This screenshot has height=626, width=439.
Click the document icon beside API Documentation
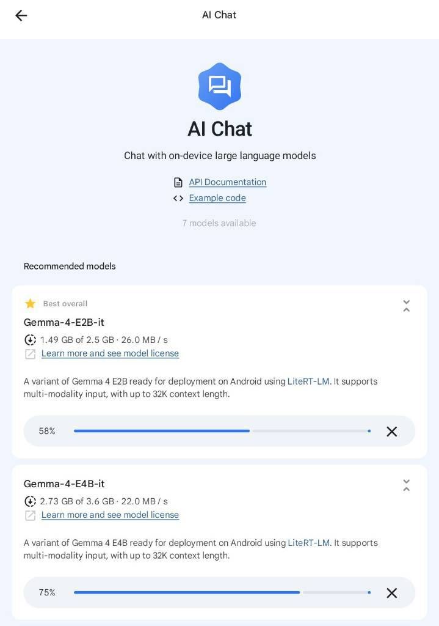point(178,182)
